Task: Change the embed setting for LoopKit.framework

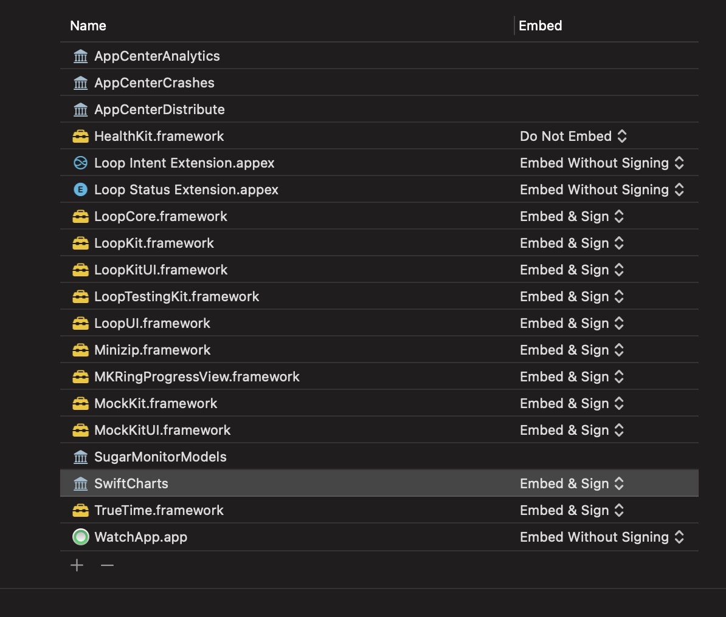Action: 572,244
